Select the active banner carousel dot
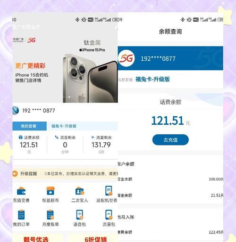The width and height of the screenshot is (236, 242). [x=69, y=97]
